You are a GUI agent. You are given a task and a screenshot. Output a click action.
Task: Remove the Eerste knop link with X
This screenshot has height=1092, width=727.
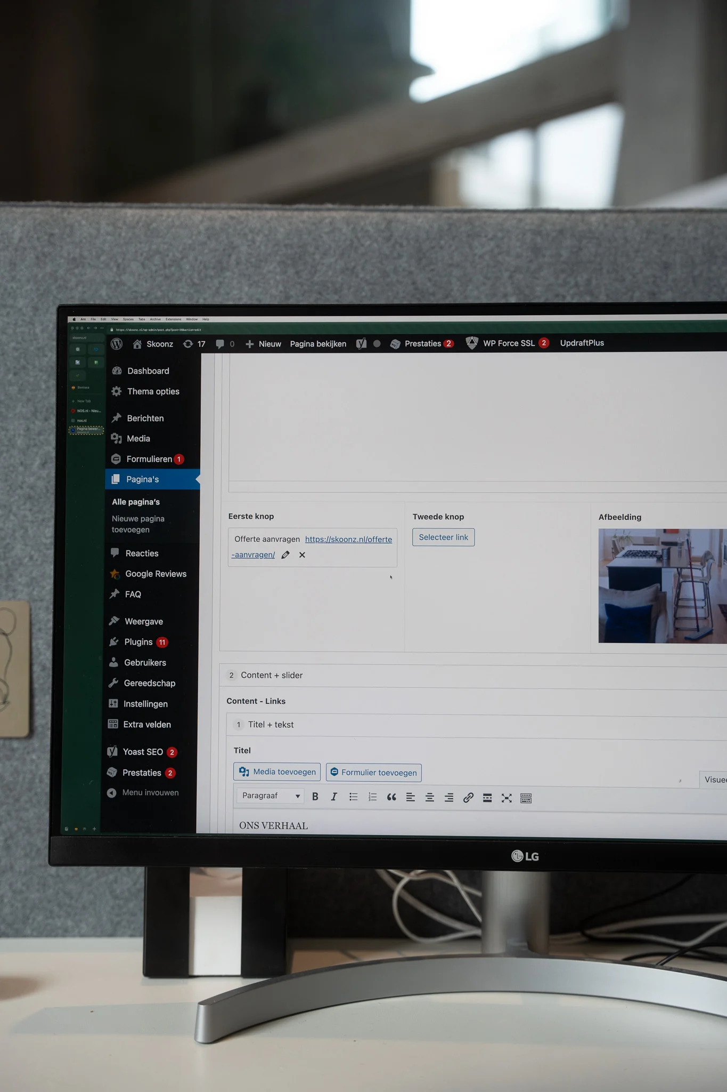point(302,555)
